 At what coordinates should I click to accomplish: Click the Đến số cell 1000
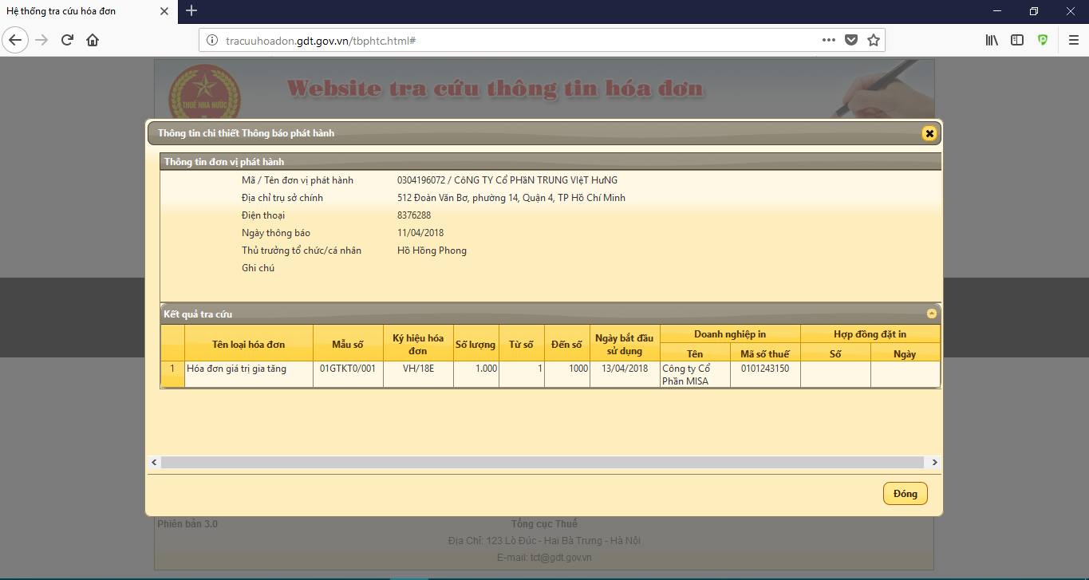(x=567, y=375)
